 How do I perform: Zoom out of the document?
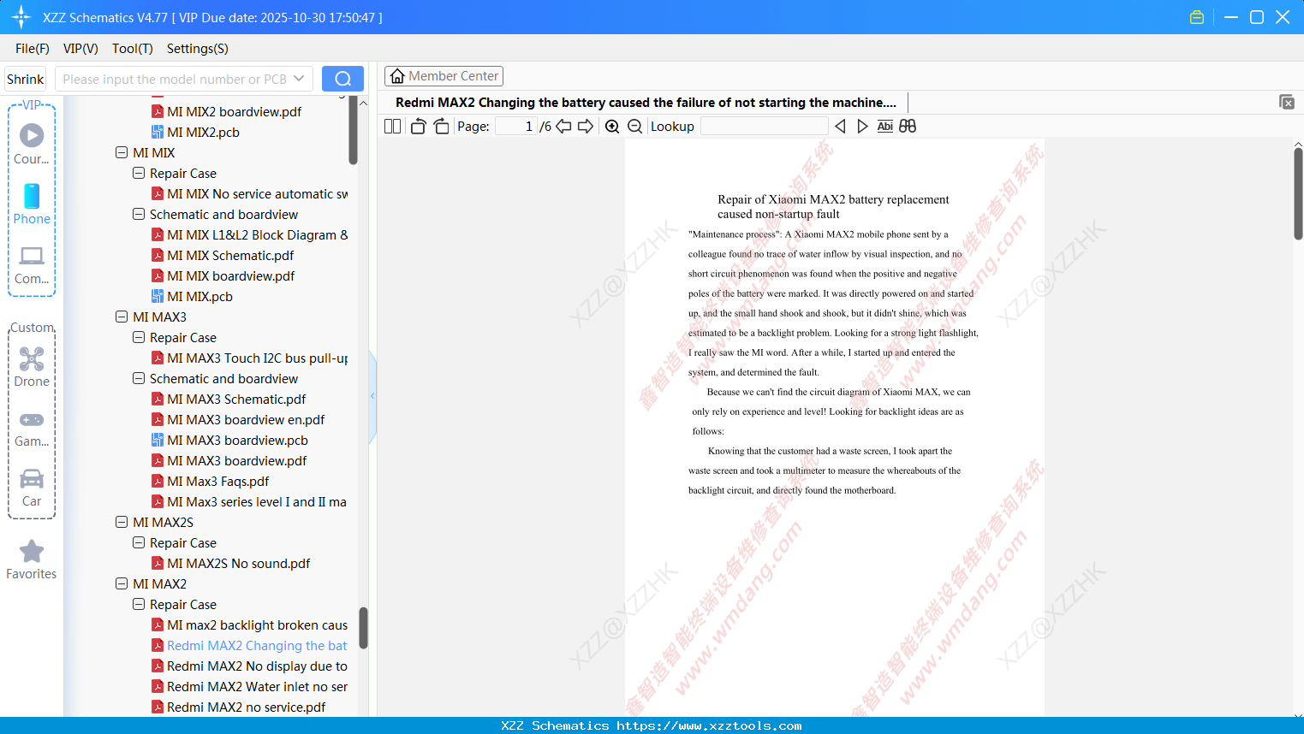(x=634, y=126)
